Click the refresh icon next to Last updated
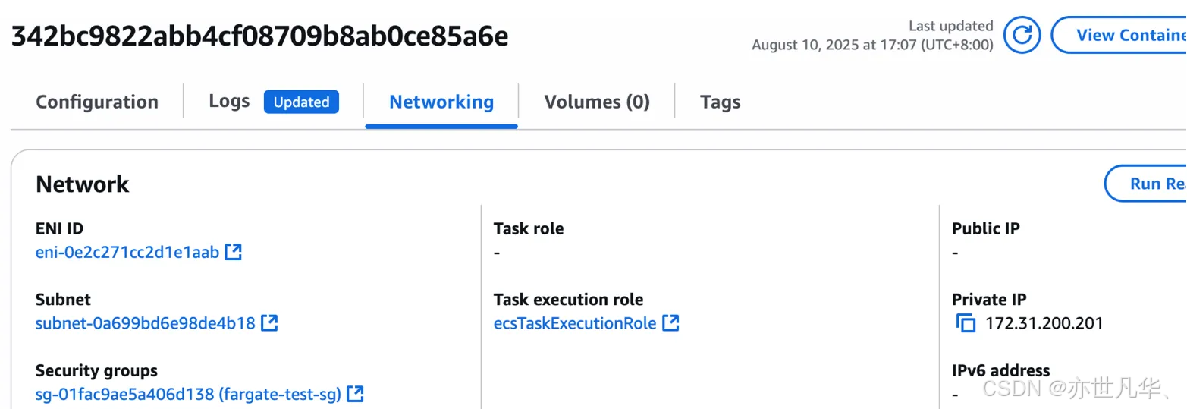1187x409 pixels. tap(1022, 35)
